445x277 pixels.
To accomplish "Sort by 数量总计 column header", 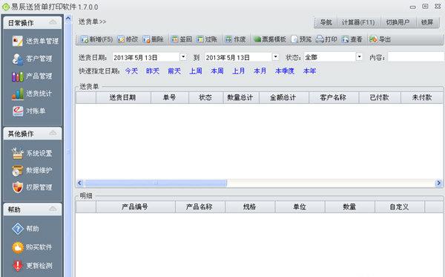I will coord(241,97).
